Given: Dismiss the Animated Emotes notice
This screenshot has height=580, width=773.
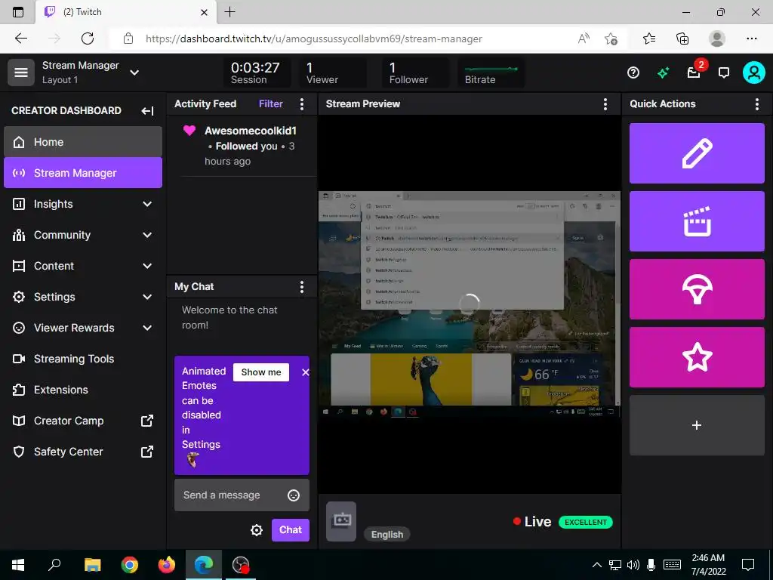Looking at the screenshot, I should [x=306, y=372].
